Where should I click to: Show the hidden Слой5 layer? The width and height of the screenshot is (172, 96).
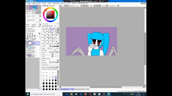[27, 51]
